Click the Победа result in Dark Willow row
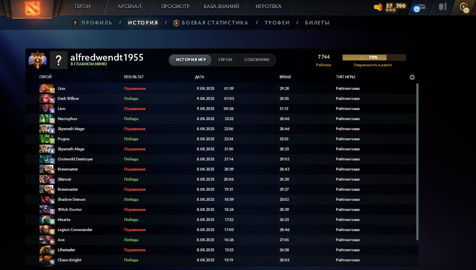The height and width of the screenshot is (270, 476). click(131, 98)
